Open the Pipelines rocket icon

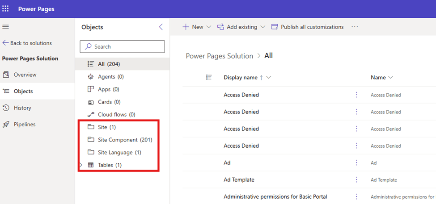coord(6,125)
